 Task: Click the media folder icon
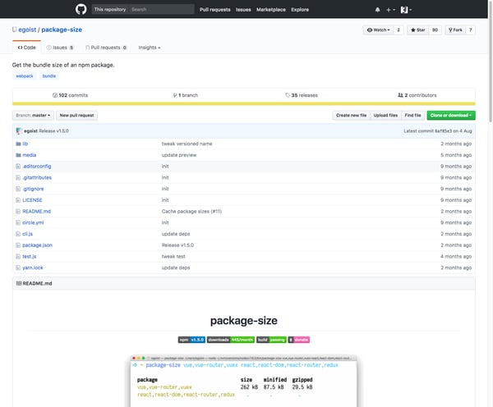click(x=18, y=155)
